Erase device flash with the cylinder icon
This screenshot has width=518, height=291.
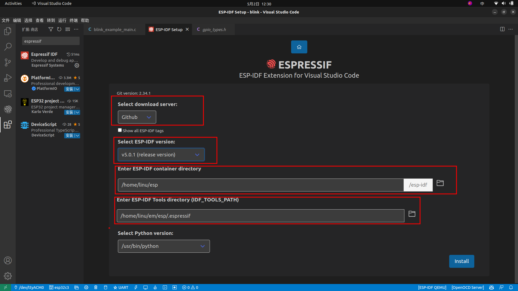(x=105, y=287)
